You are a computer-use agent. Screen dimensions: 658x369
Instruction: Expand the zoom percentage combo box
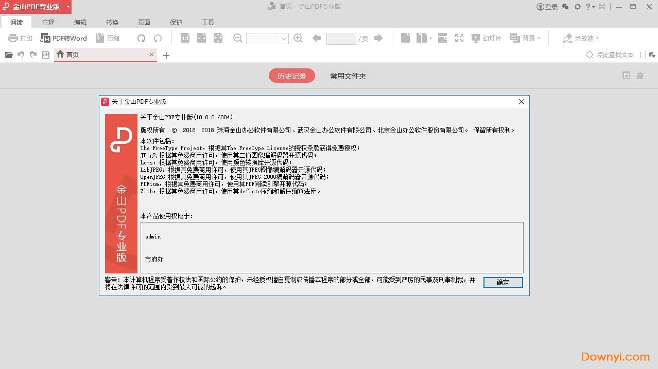point(284,39)
